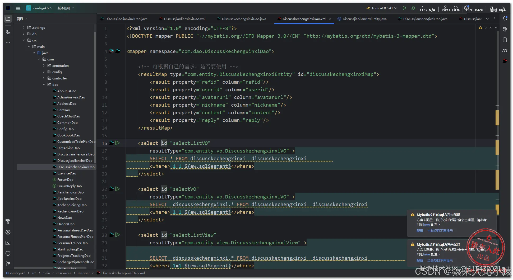Viewport: 513px width, 280px height.
Task: Open the Maven tool window
Action: coord(505,50)
